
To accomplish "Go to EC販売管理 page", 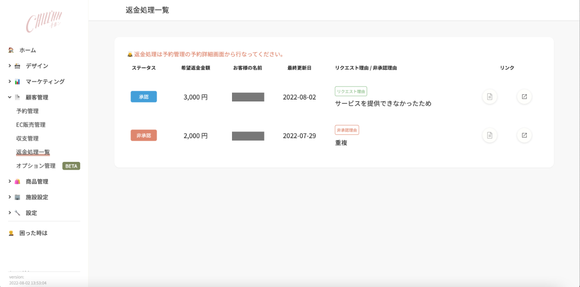I will pos(31,125).
